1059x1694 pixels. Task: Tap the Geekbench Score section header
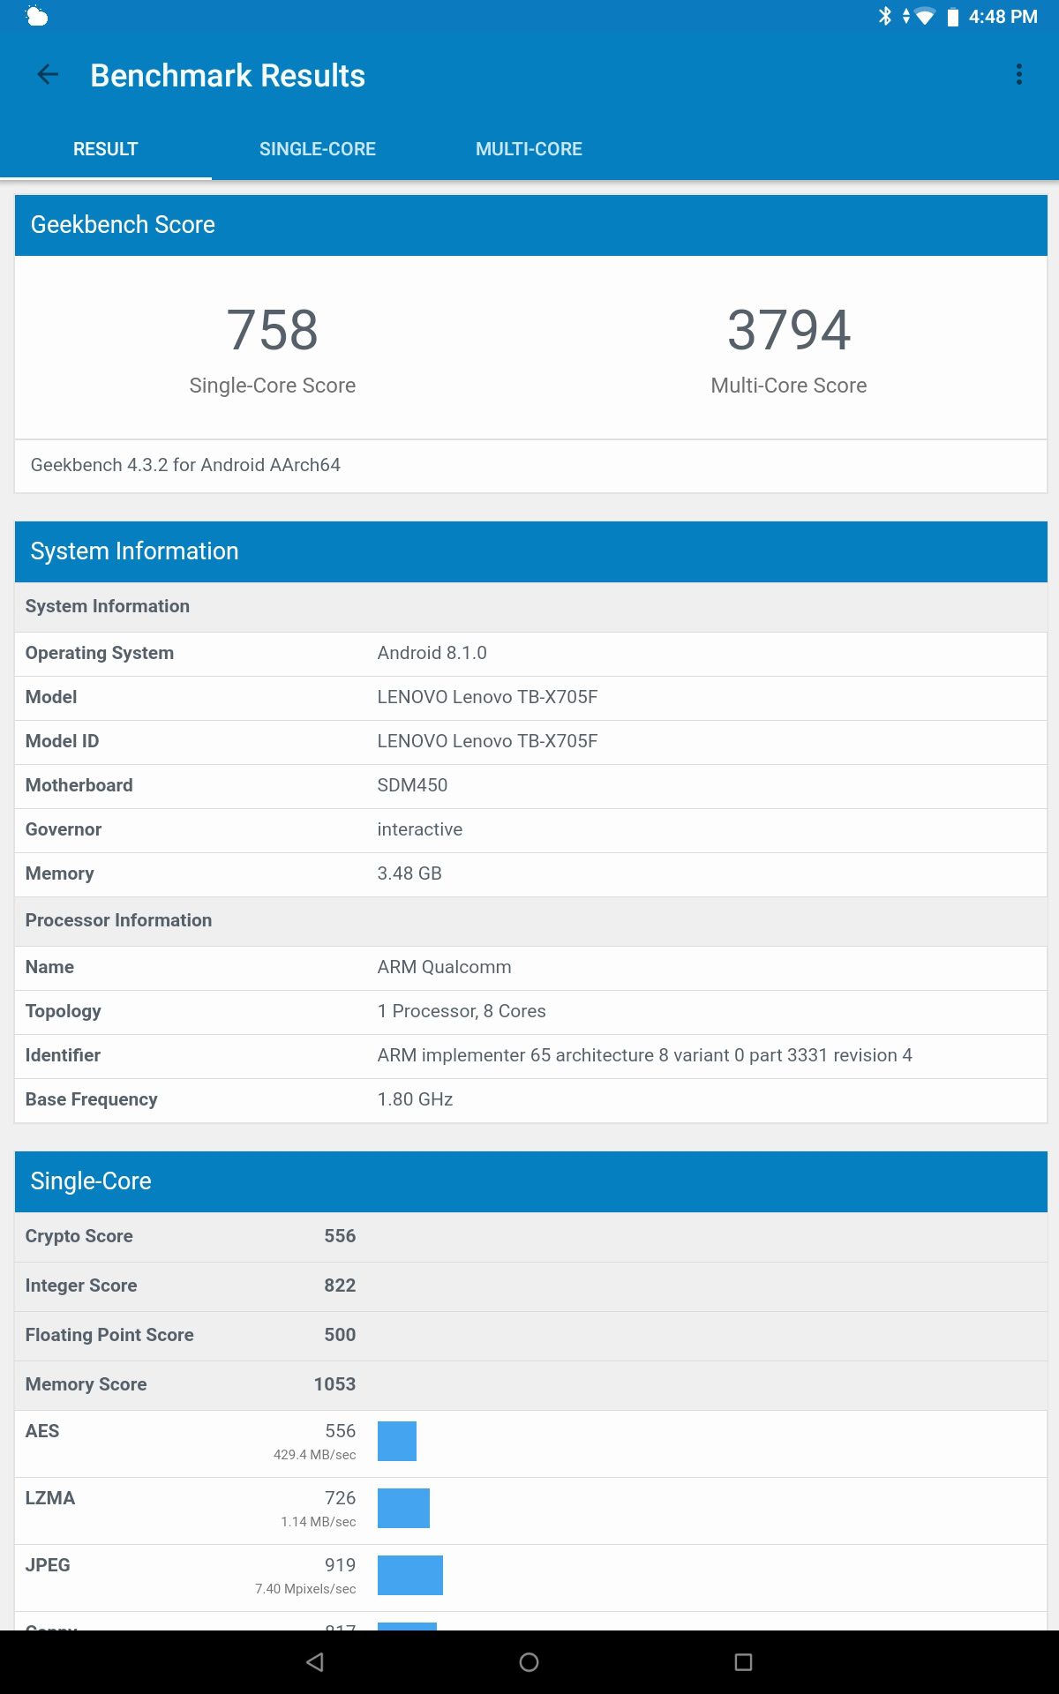pos(530,225)
